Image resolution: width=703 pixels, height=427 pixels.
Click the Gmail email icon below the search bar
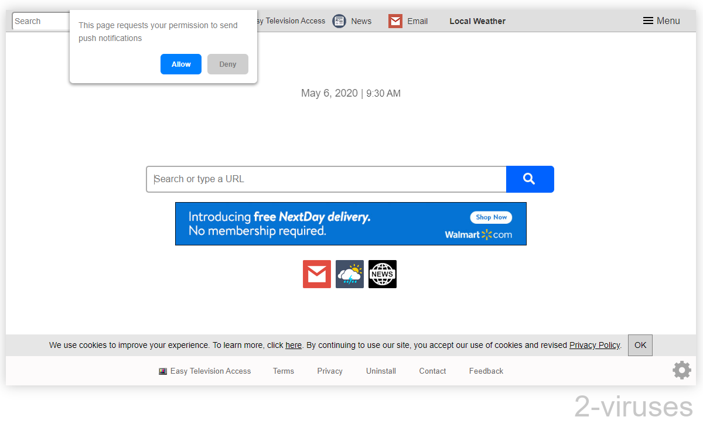point(316,274)
